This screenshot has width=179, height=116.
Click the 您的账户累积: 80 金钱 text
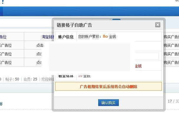[97, 37]
